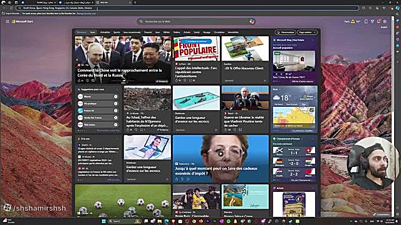
Task: Open the 'Au Tchad, l'effroi des habitants' article
Action: click(x=147, y=121)
